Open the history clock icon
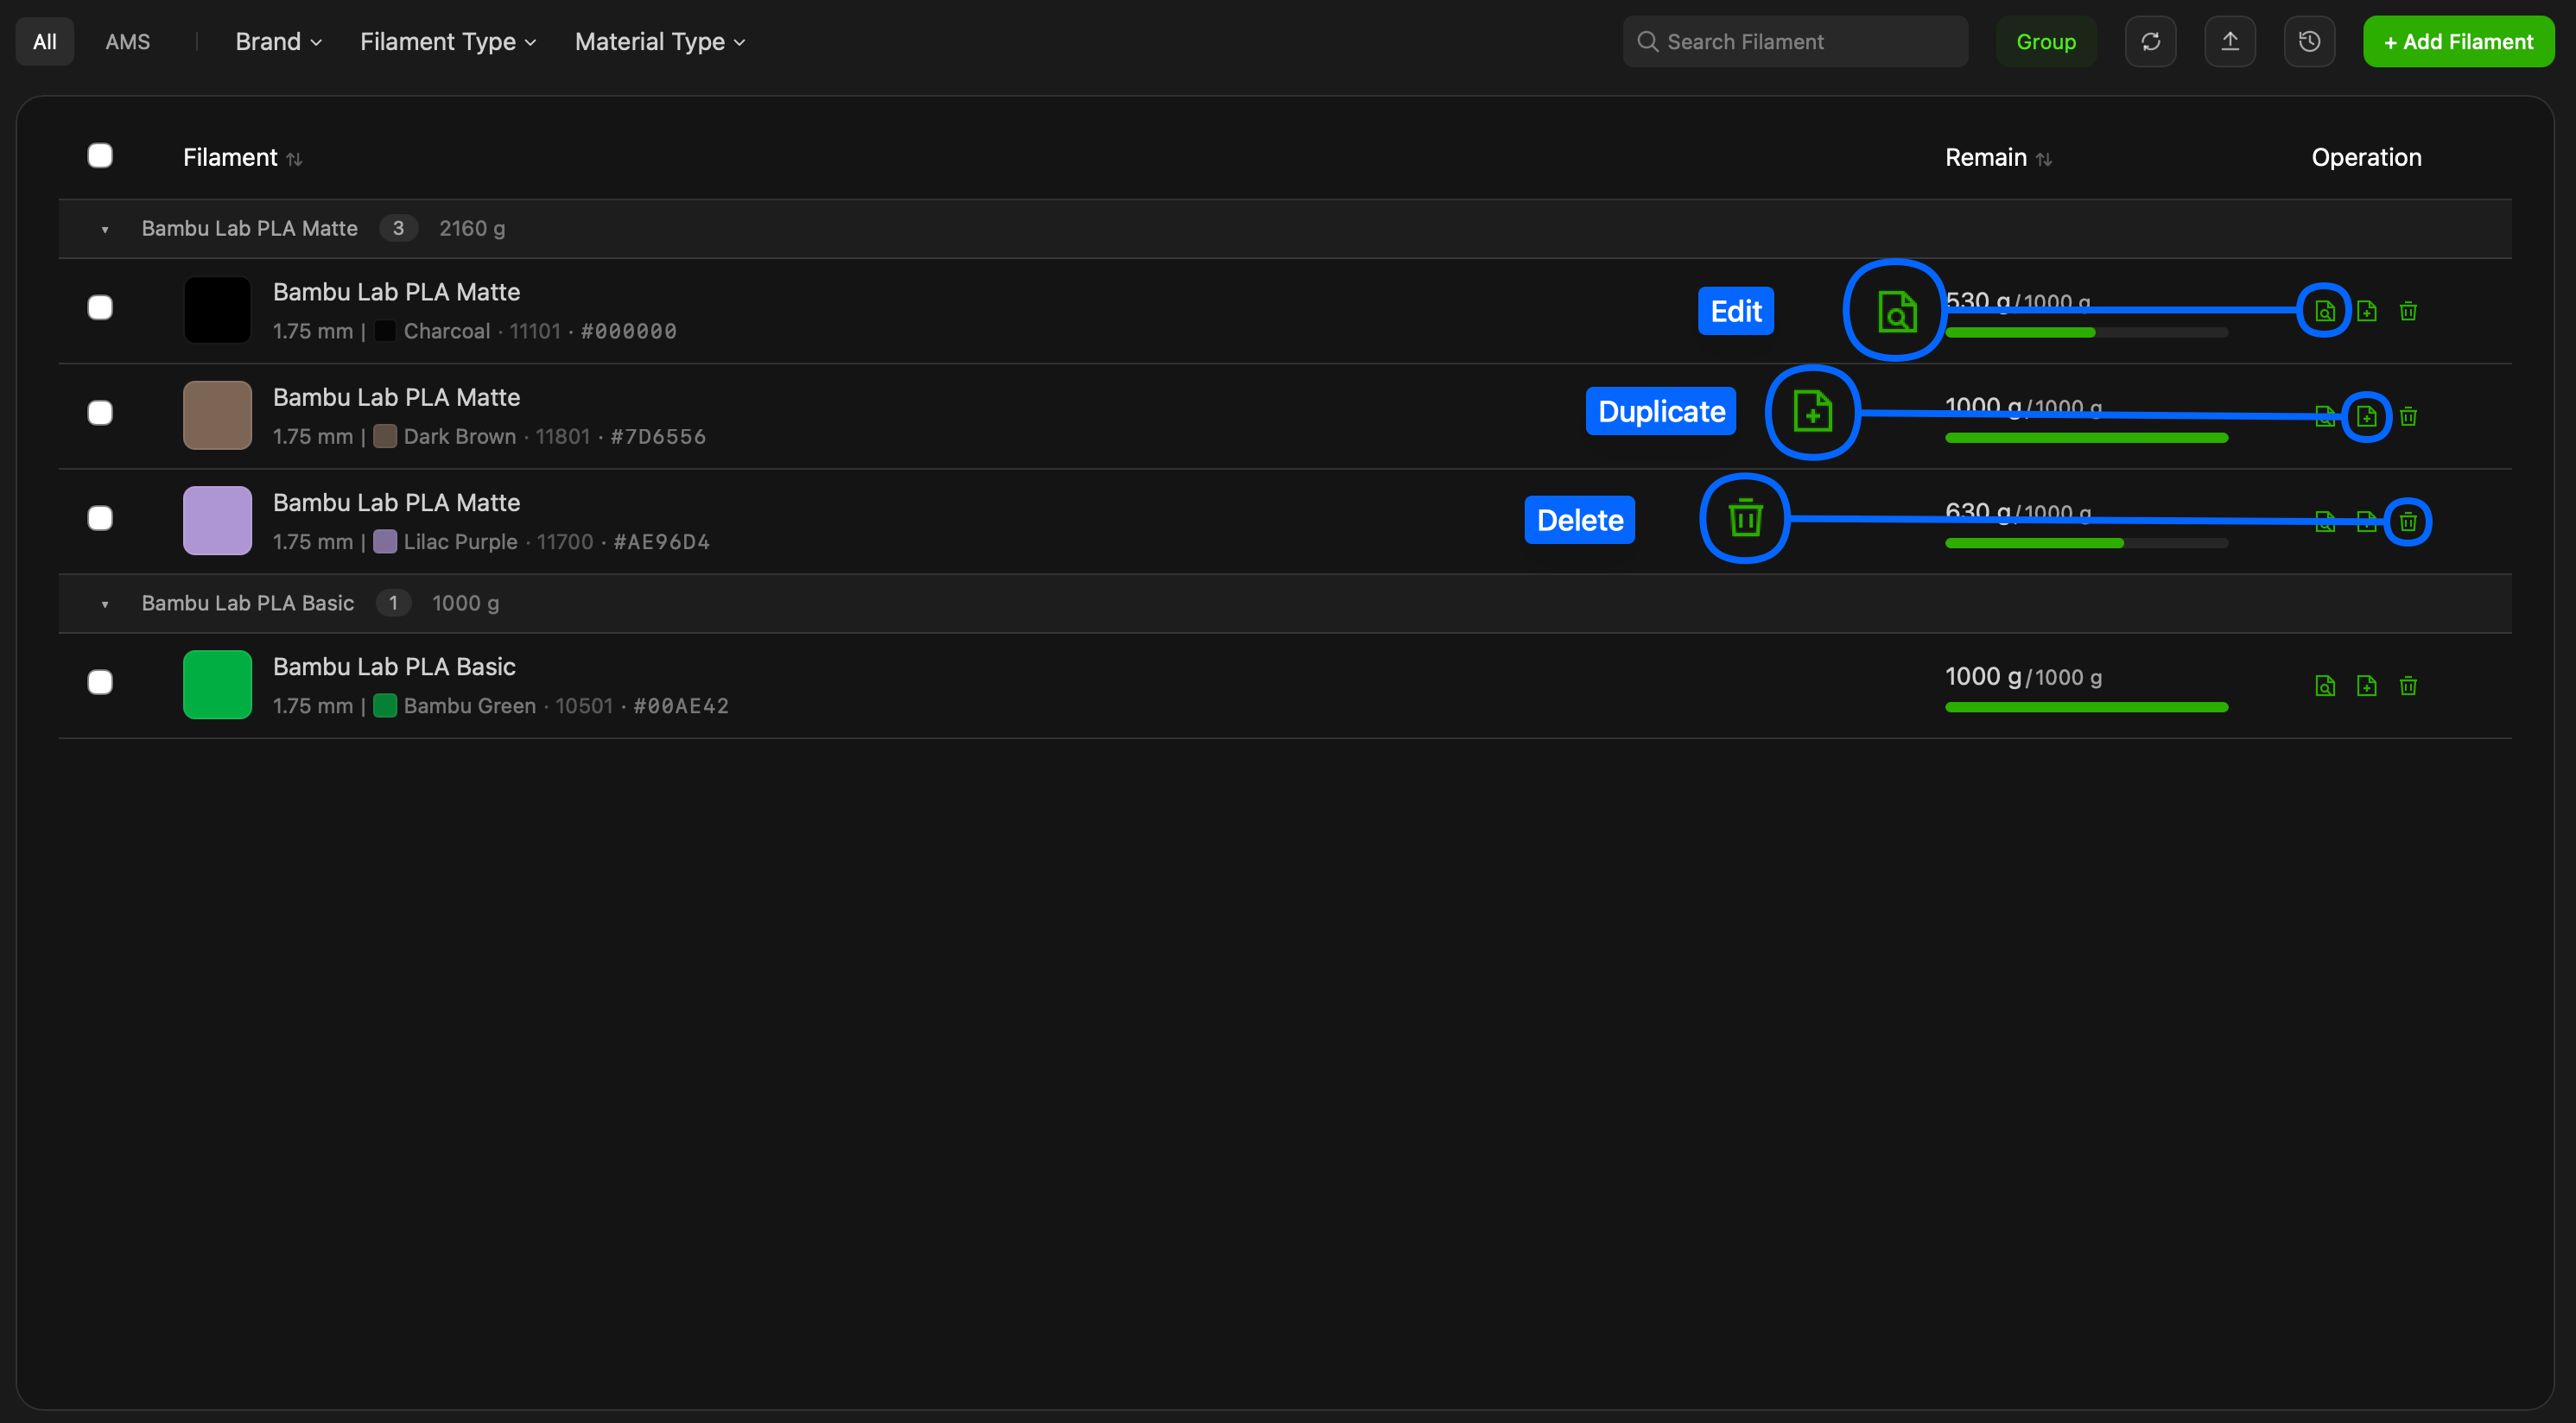 tap(2309, 41)
